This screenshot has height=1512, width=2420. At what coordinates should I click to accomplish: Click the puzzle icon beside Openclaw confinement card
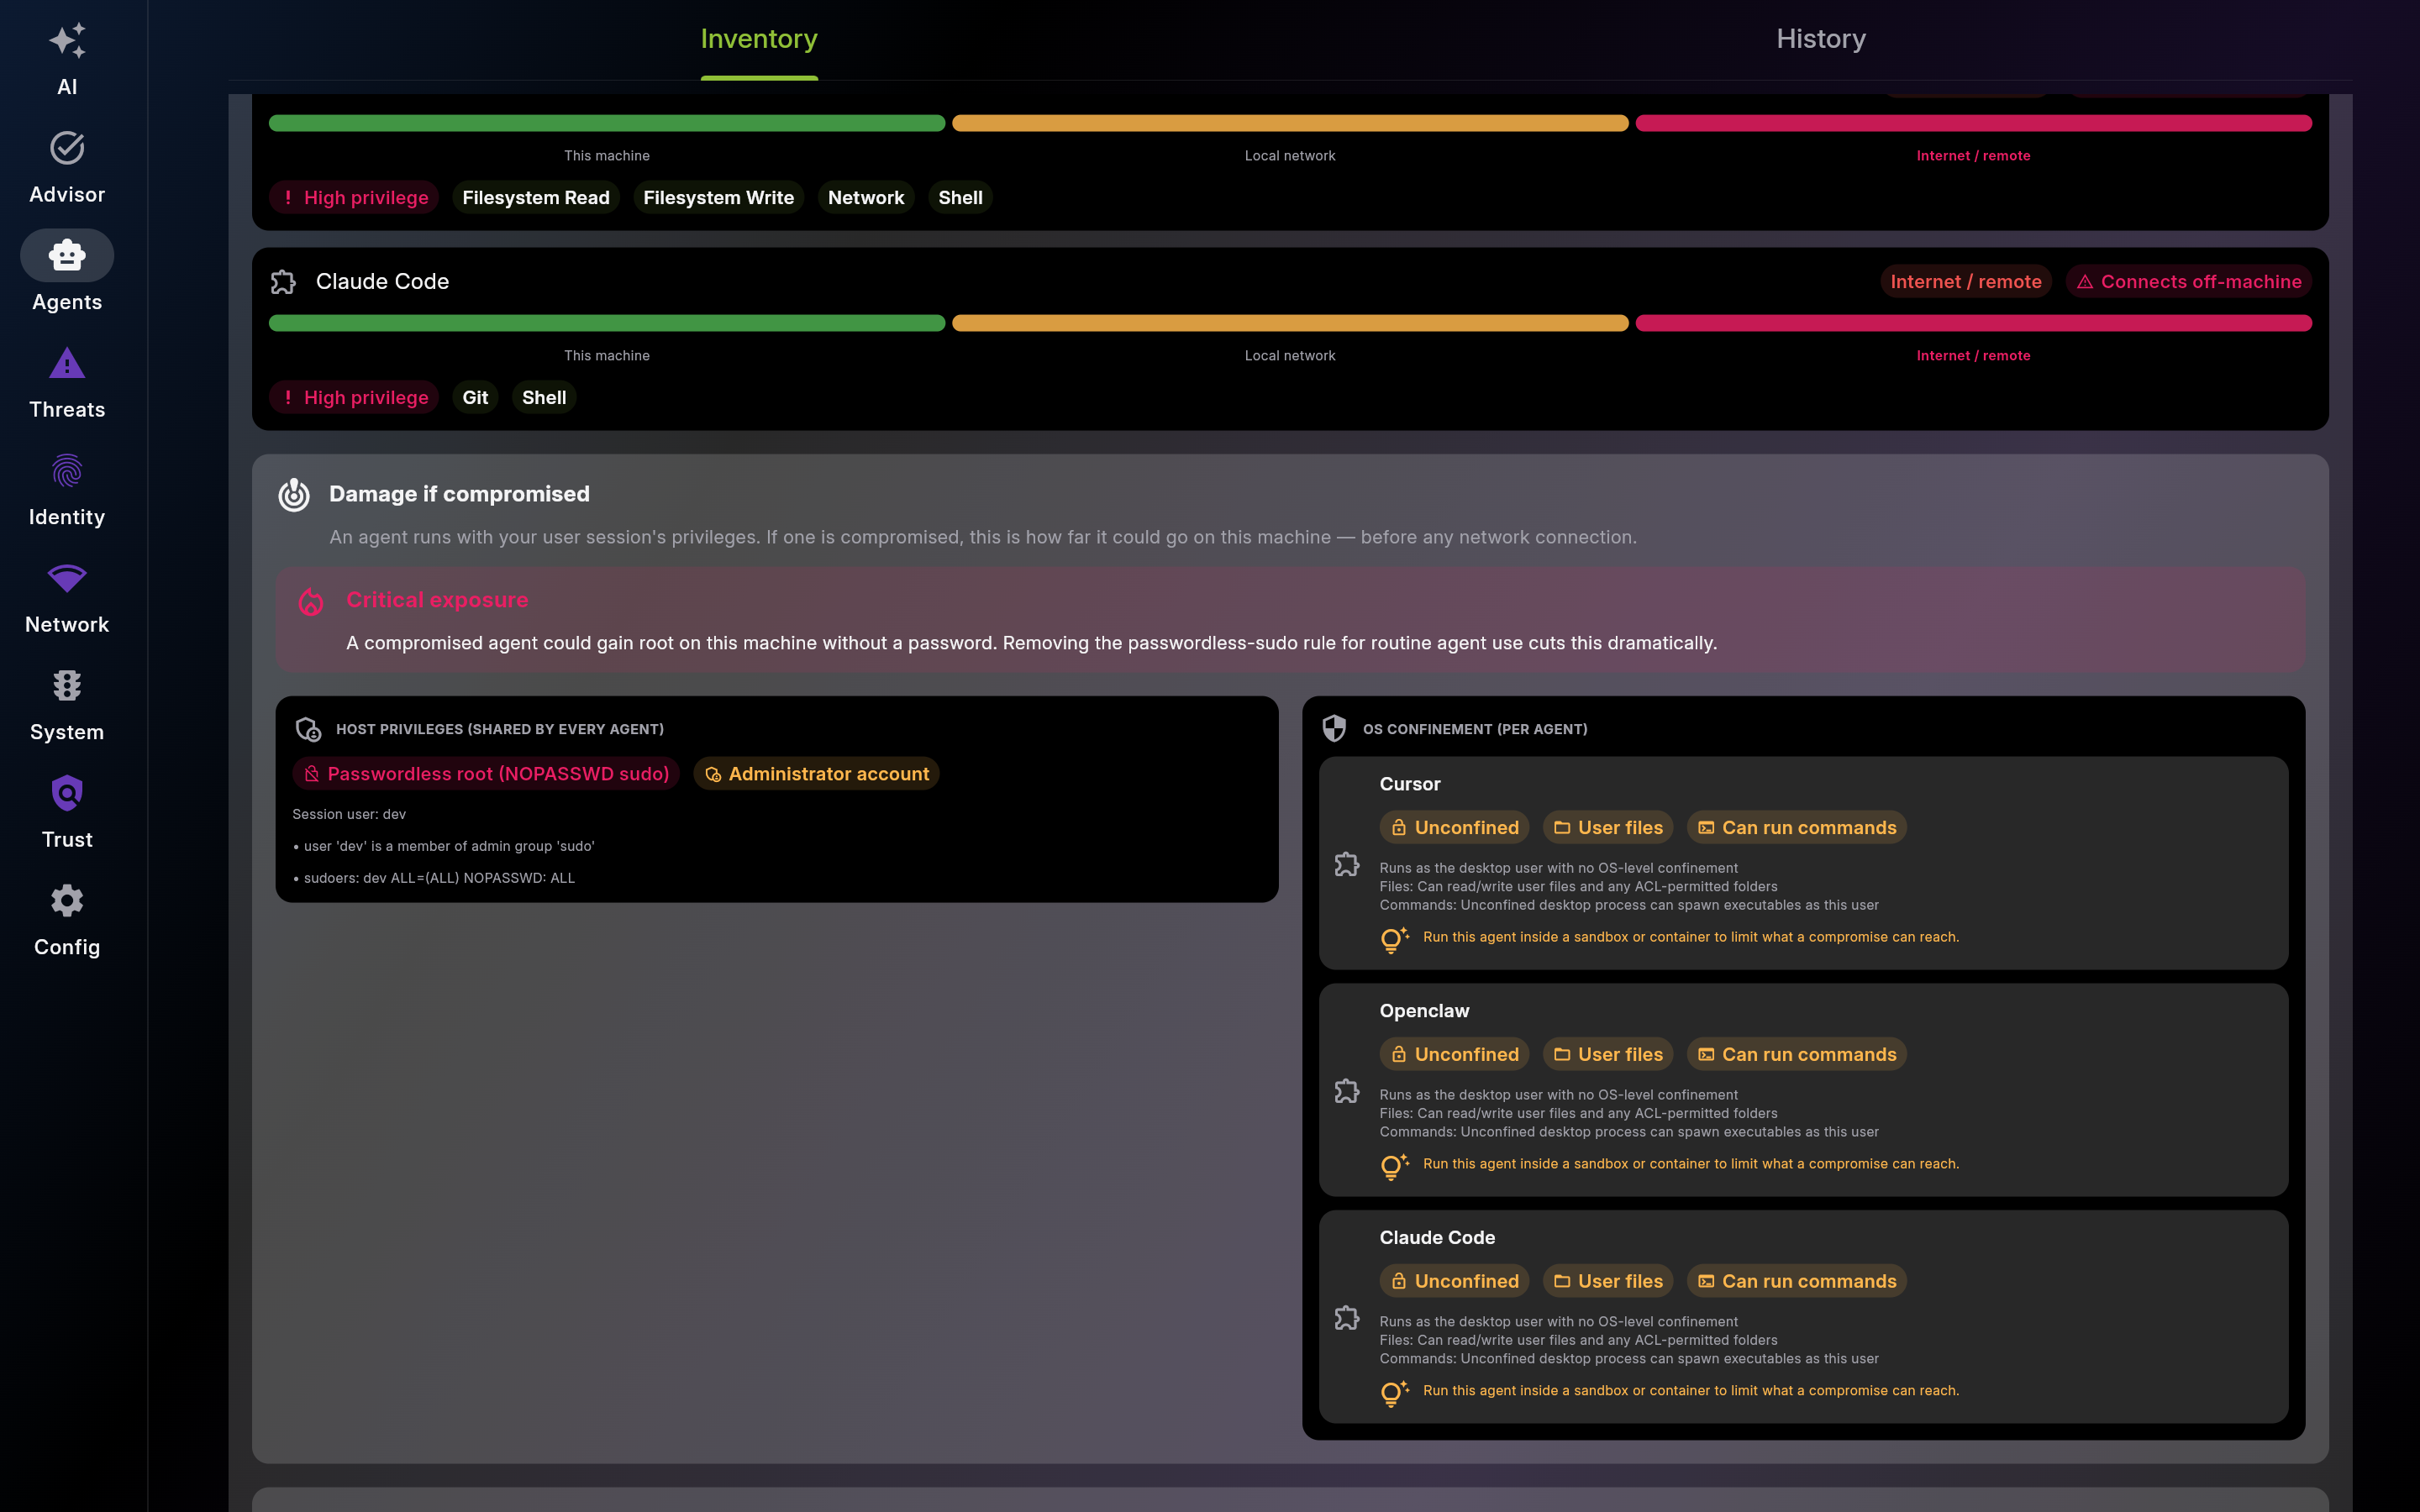(1347, 1091)
